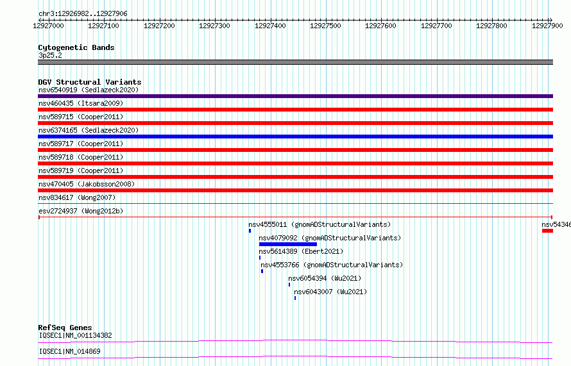The width and height of the screenshot is (571, 366).
Task: Open nsv470405 (Jakobsson2008) label
Action: click(x=87, y=184)
